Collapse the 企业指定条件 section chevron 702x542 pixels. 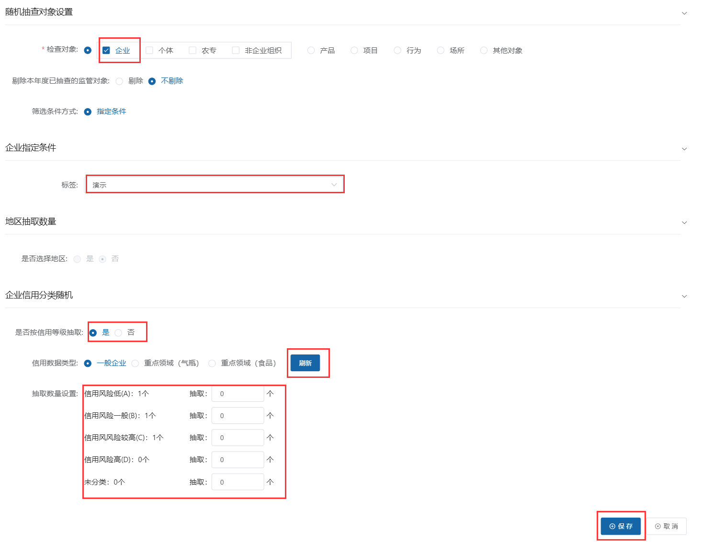[x=684, y=149]
